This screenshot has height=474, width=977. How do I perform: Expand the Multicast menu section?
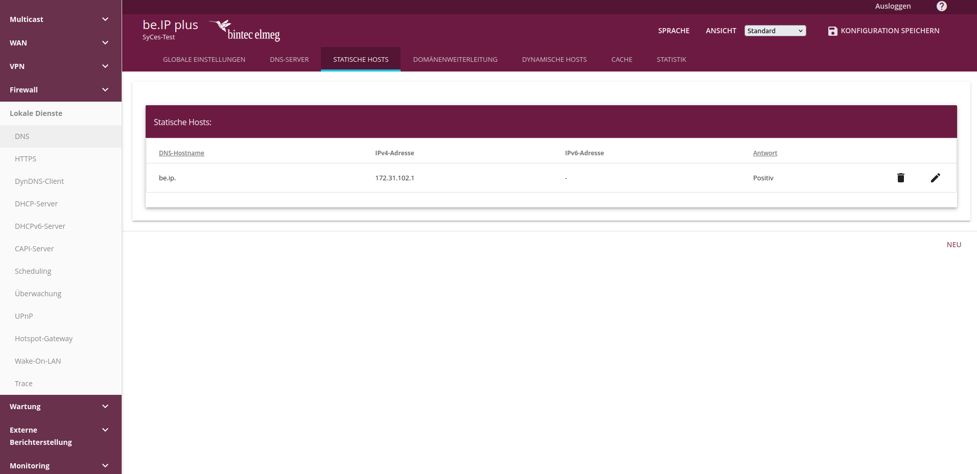pyautogui.click(x=61, y=19)
